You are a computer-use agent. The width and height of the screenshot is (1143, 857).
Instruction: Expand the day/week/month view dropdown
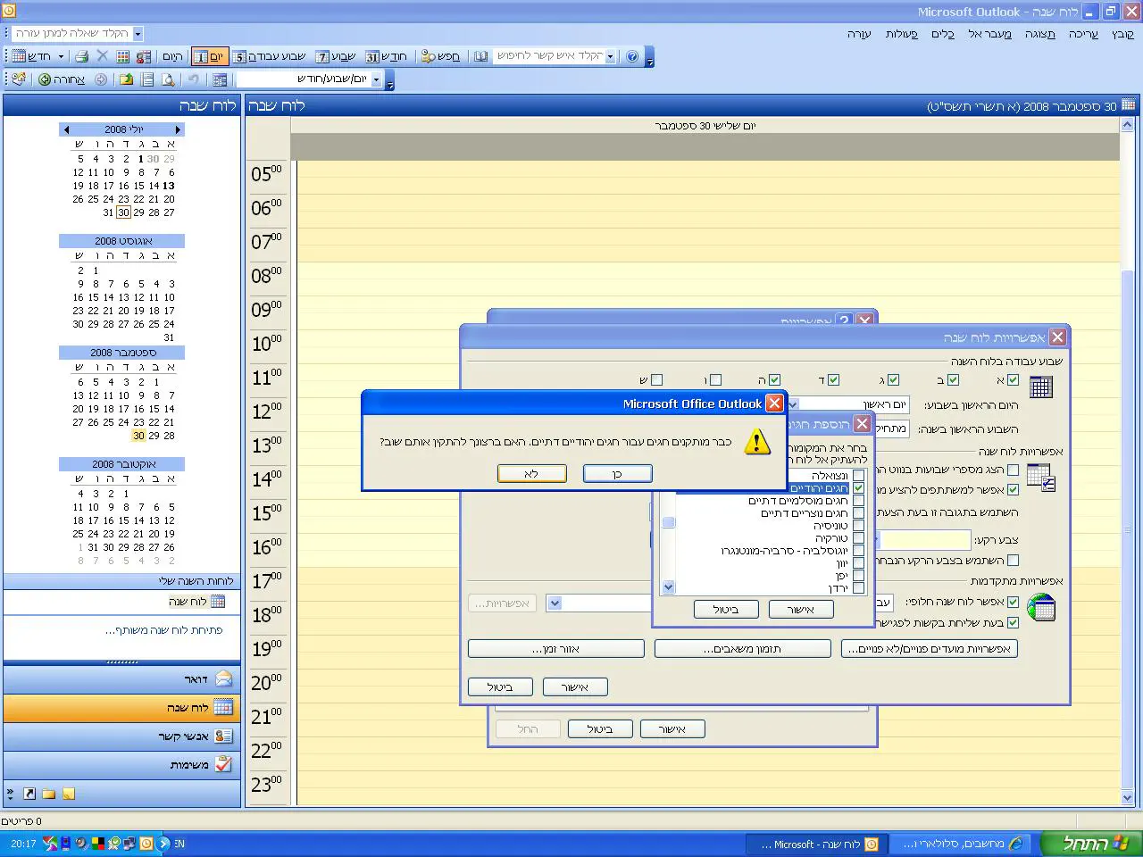(x=376, y=79)
